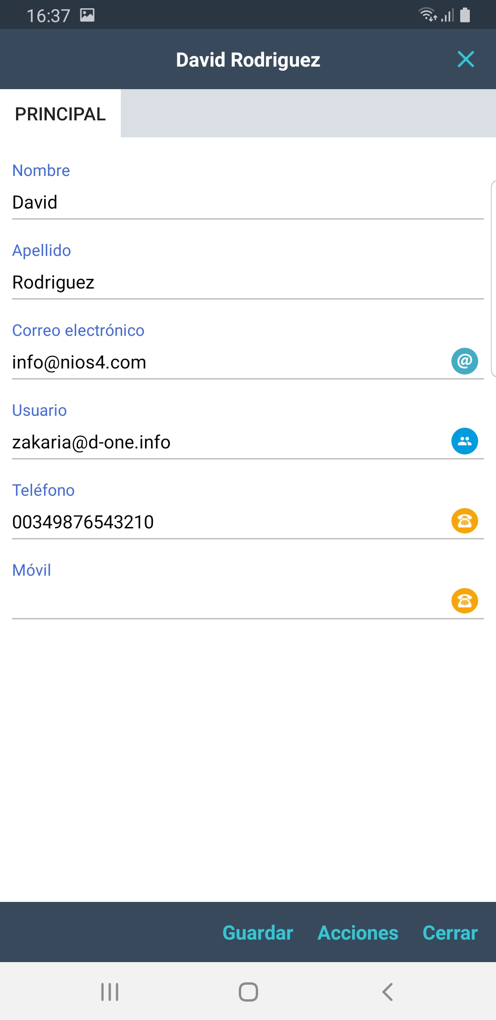Close the contact with the X icon
The image size is (496, 1020).
(466, 59)
